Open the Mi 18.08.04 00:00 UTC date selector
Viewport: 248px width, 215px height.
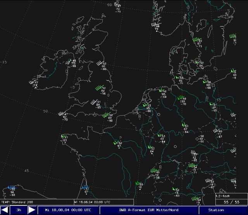pyautogui.click(x=68, y=210)
